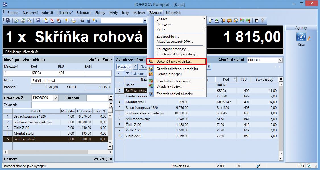Open the Kasa agenda icon
Image resolution: width=320 pixels, height=170 pixels.
[x=301, y=37]
